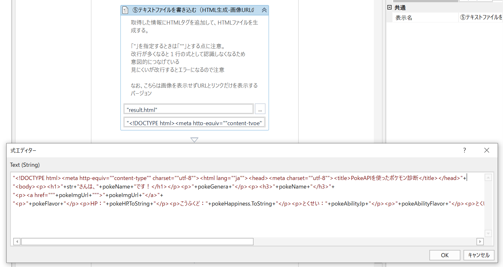Click the text file activity icon
The image size is (503, 267).
tap(125, 10)
